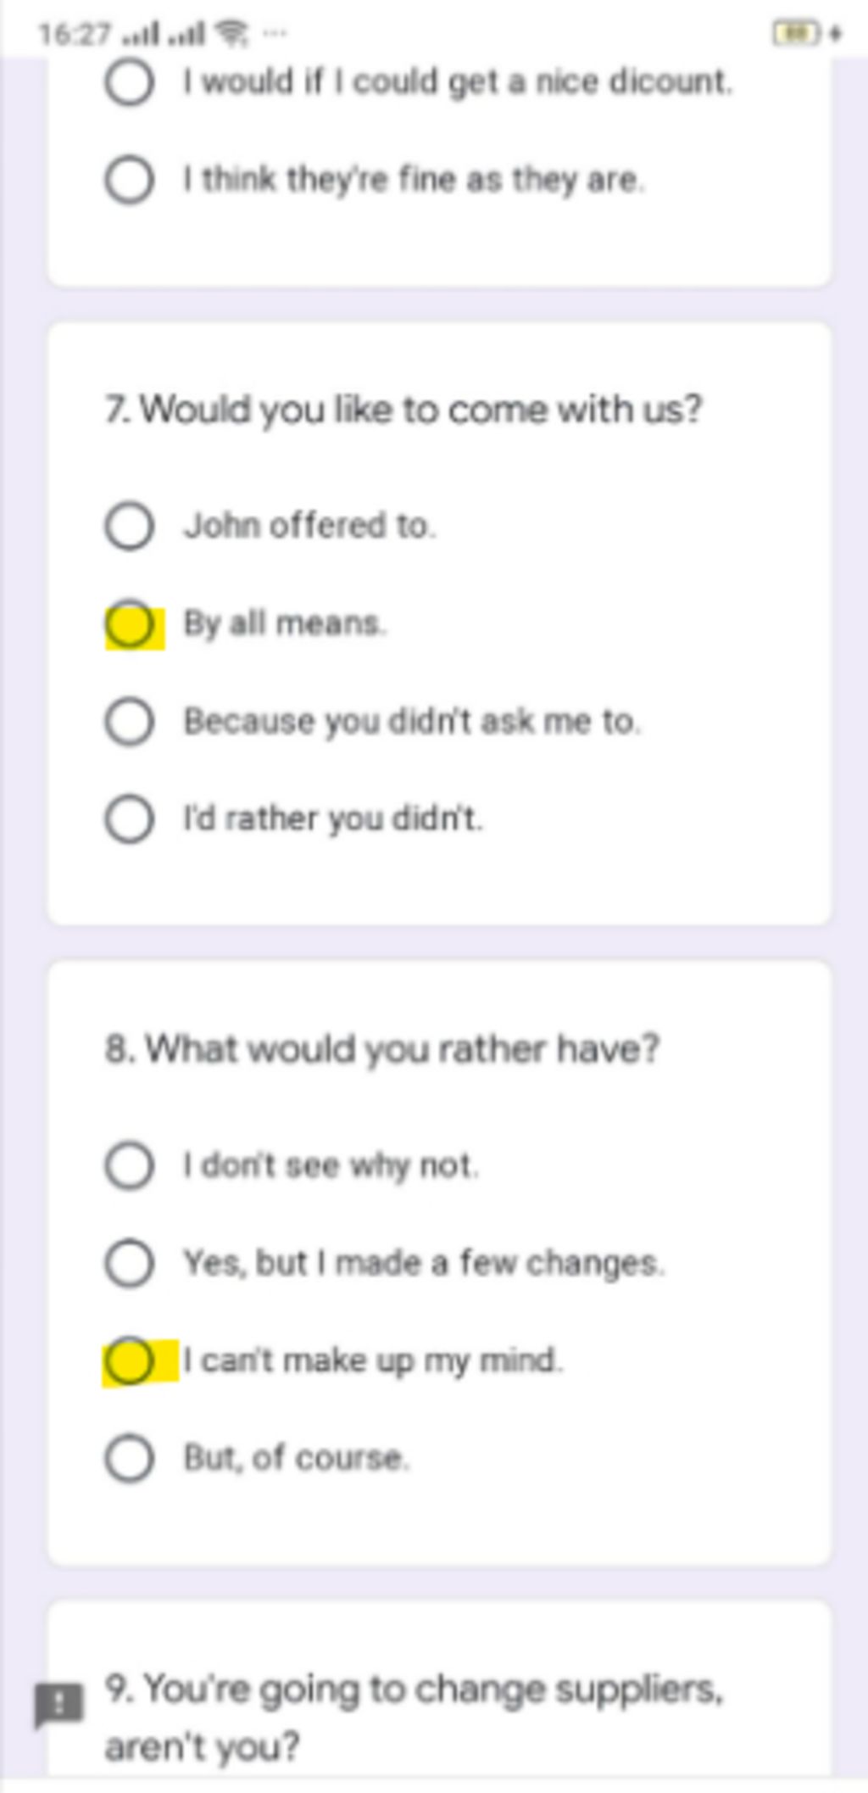Screen dimensions: 868x1793
Task: Tap the first mobile signal strength icon
Action: point(141,34)
